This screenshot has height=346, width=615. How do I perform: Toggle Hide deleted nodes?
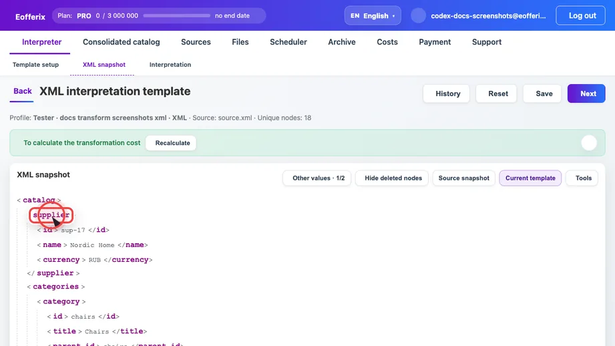[392, 178]
